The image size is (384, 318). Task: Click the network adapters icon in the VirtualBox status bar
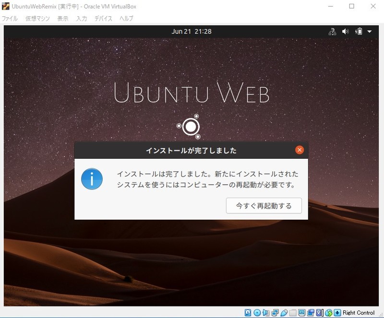[275, 313]
